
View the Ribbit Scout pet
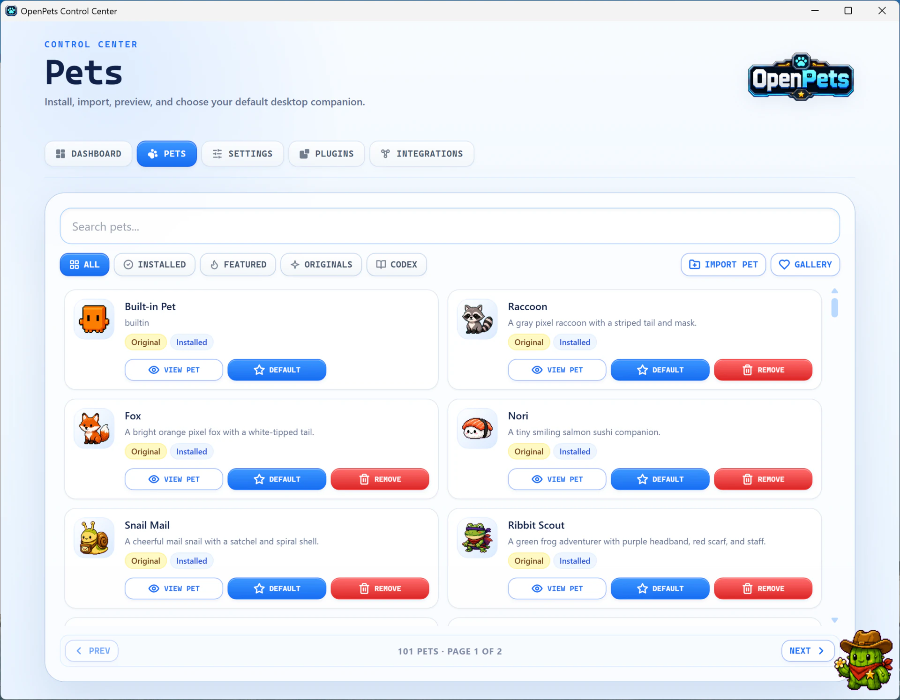pyautogui.click(x=557, y=588)
